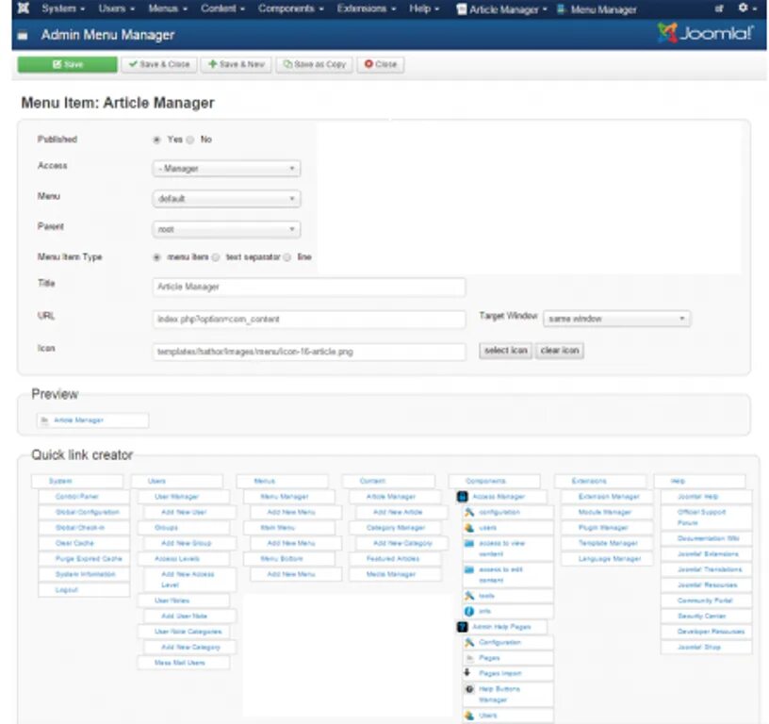Click into the Title input field

pyautogui.click(x=309, y=287)
